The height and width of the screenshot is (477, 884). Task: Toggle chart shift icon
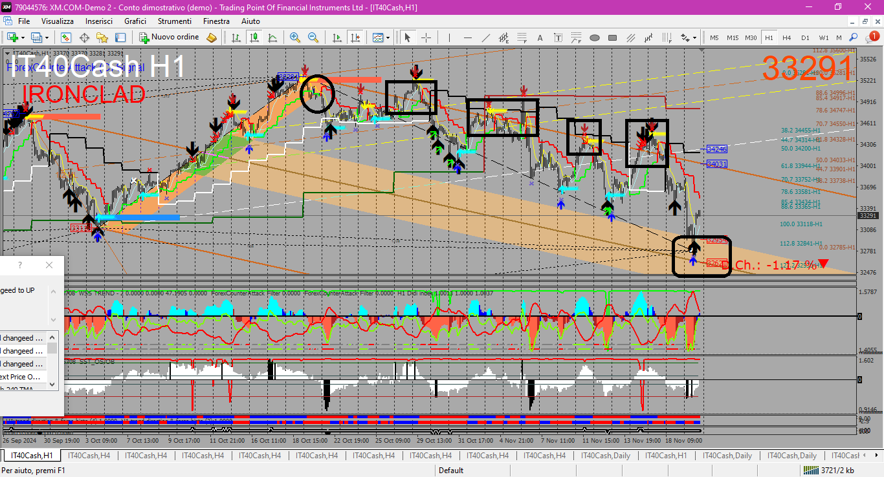(354, 37)
